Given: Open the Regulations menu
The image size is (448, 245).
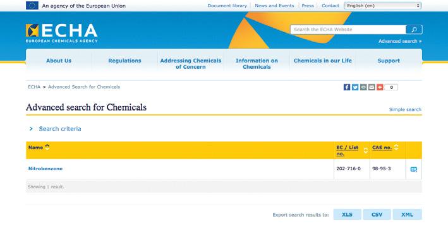Looking at the screenshot, I should (124, 61).
